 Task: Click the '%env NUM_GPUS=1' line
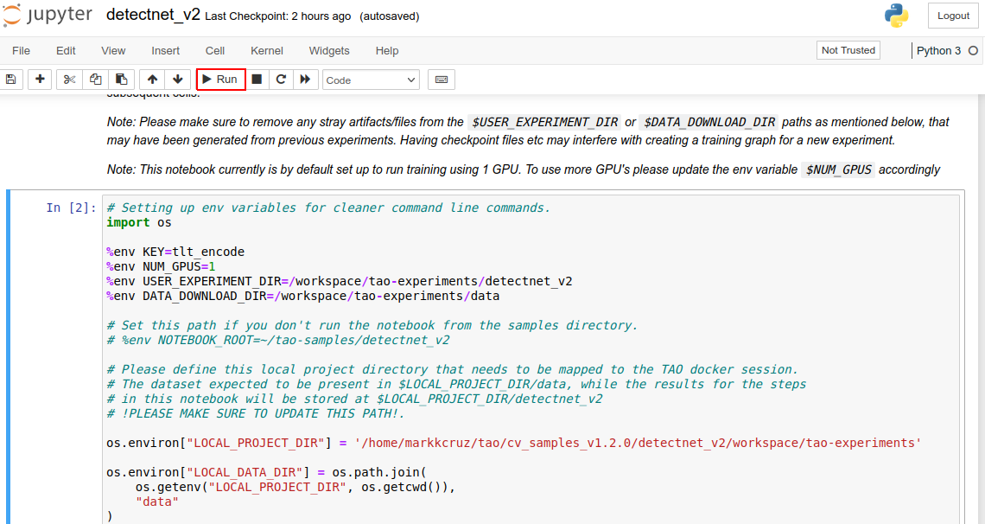[161, 266]
